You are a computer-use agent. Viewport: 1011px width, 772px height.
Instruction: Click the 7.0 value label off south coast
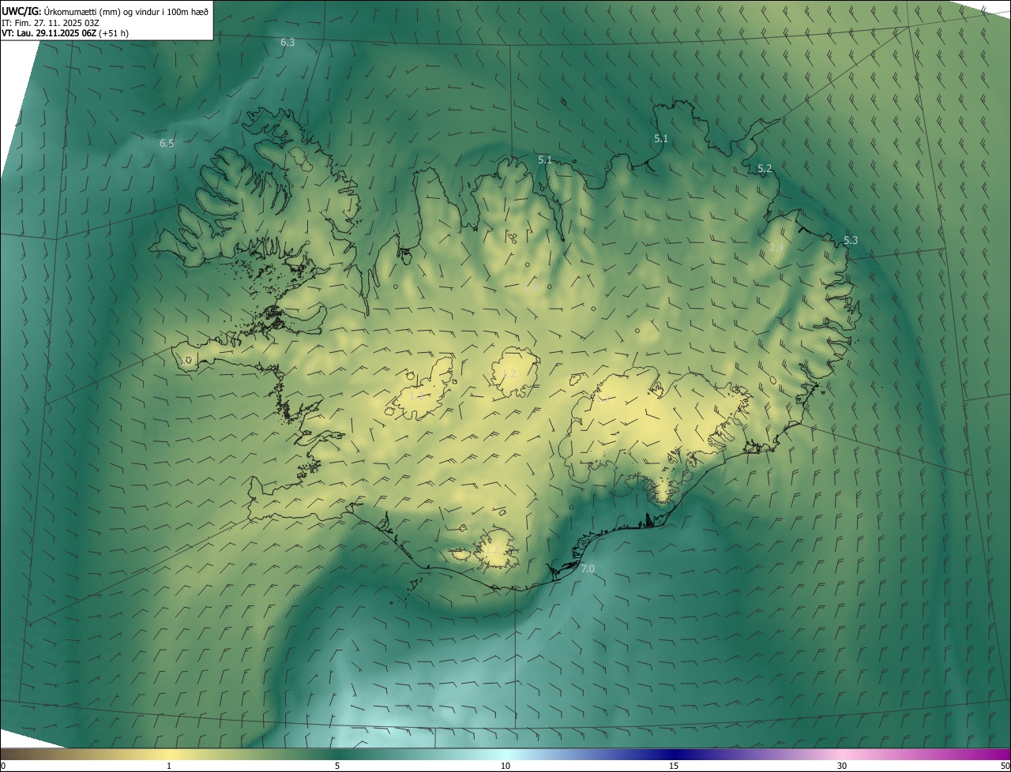coord(588,569)
